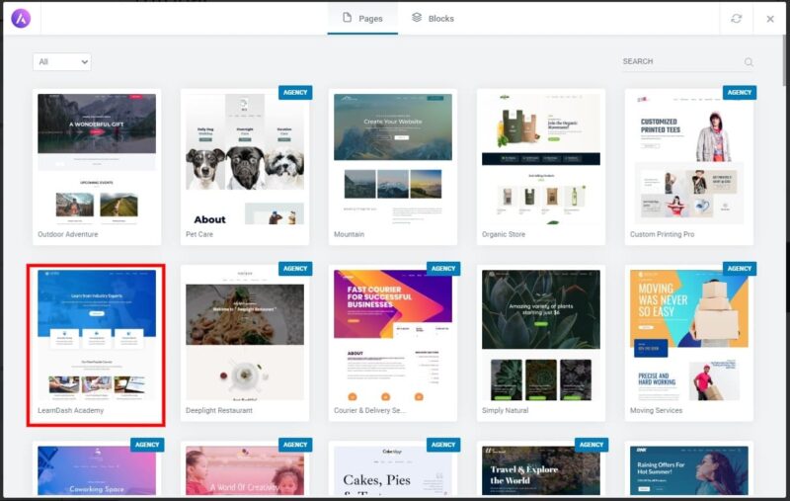Viewport: 790px width, 501px height.
Task: Select the Moving Services template thumbnail
Action: tap(689, 335)
